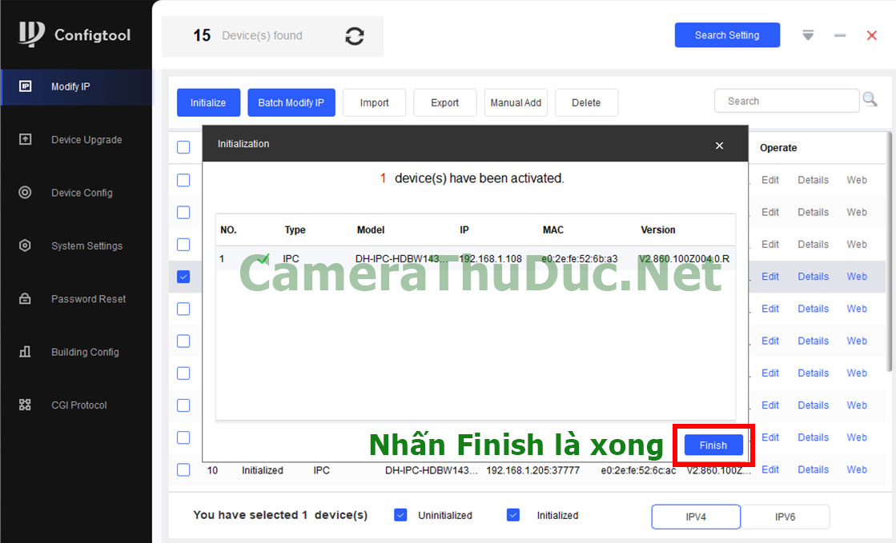This screenshot has height=543, width=896.
Task: Click the magnifier search icon
Action: coord(870,99)
